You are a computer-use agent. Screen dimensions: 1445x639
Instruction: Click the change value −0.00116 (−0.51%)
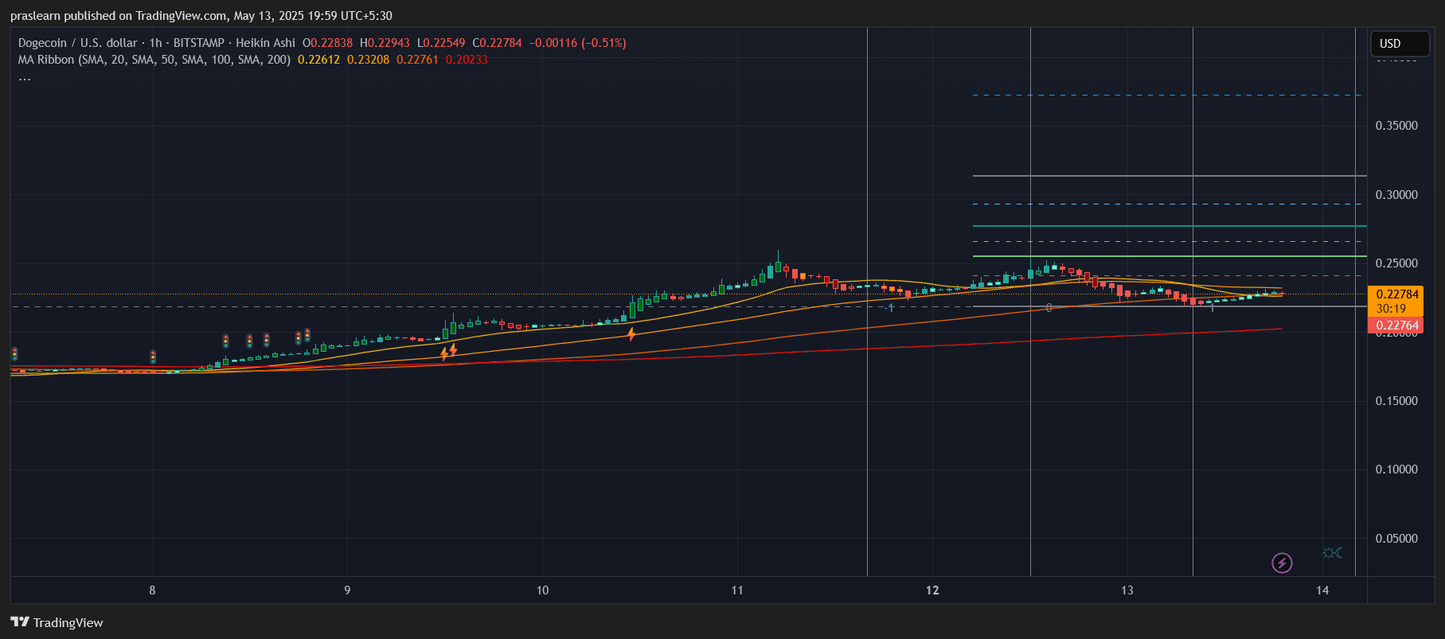coord(577,43)
